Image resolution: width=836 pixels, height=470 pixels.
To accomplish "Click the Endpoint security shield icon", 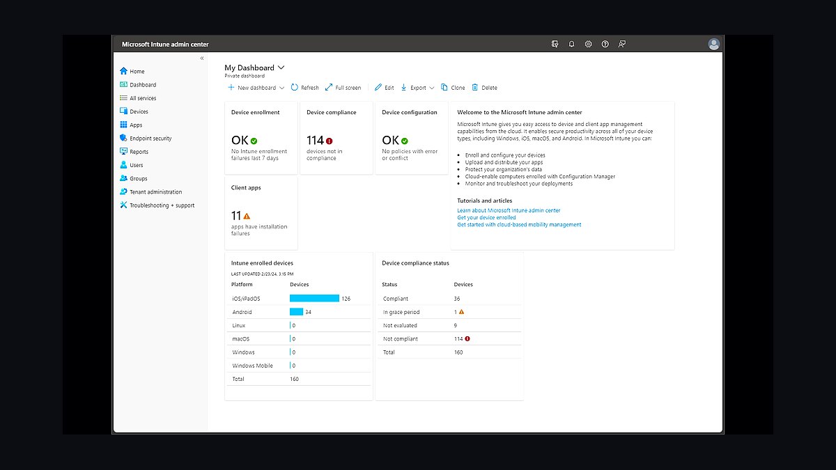I will [123, 138].
